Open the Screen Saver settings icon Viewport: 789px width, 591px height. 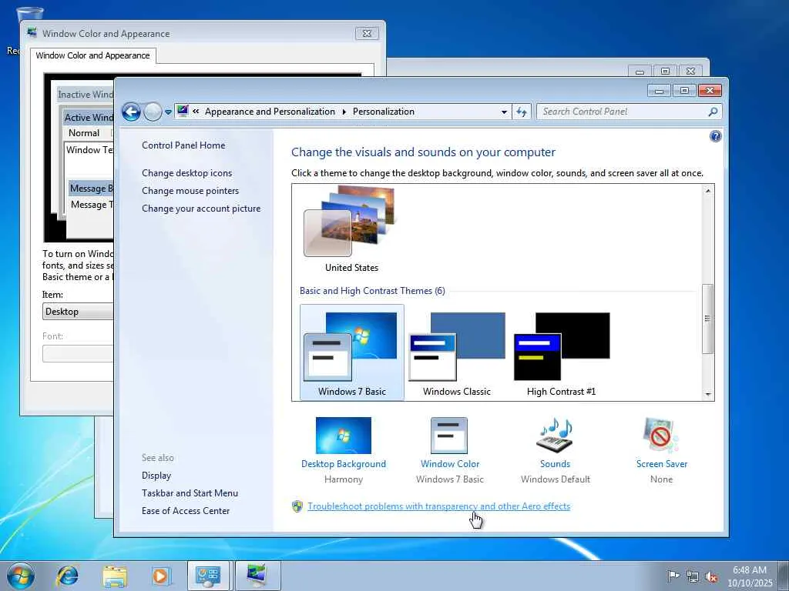pos(661,436)
